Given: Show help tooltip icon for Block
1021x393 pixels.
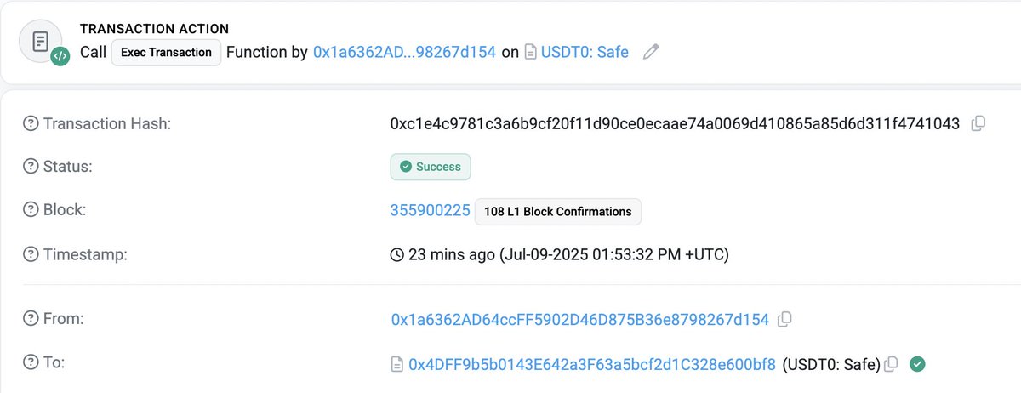Looking at the screenshot, I should [x=31, y=210].
